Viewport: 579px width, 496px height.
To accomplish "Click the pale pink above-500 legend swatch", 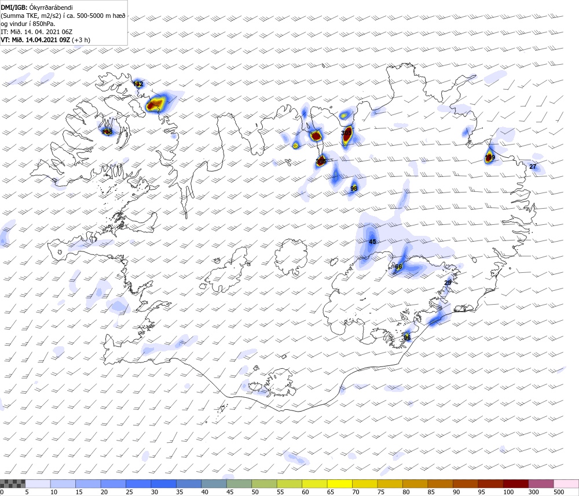I will pos(566,483).
